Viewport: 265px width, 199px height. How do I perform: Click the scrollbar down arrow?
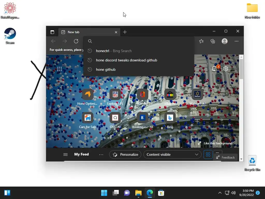241,159
